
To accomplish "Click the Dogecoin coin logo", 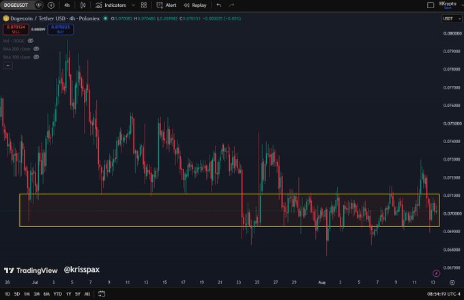I will pos(5,18).
